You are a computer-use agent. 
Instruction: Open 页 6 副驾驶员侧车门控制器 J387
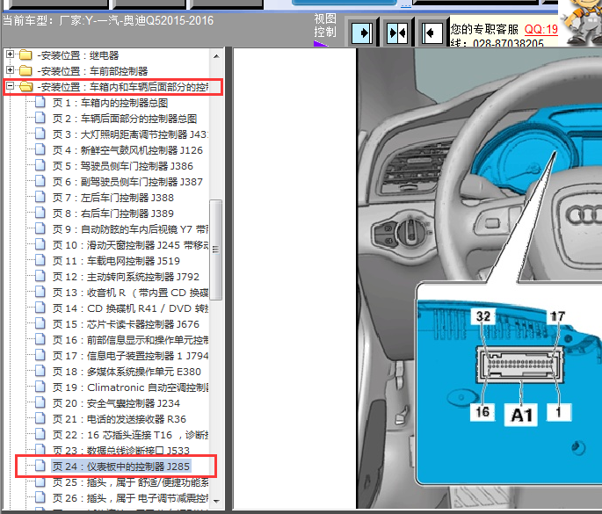[x=127, y=182]
